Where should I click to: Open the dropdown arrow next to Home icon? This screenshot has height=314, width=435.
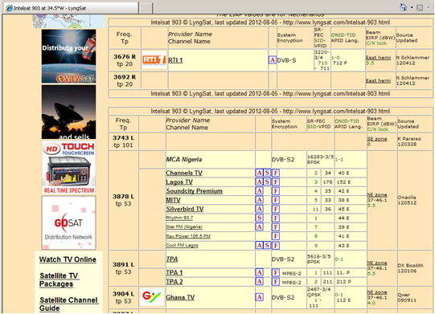(x=412, y=7)
